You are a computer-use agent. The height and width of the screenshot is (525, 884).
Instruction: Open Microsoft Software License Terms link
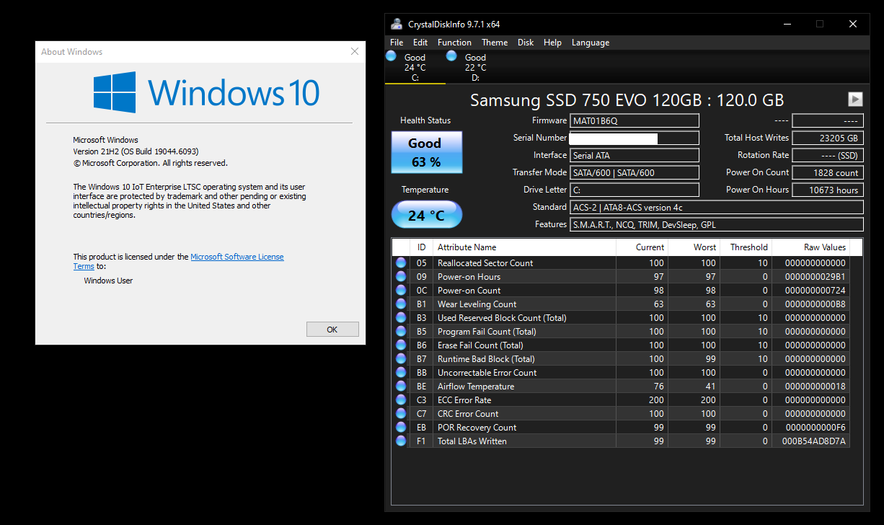coord(237,257)
